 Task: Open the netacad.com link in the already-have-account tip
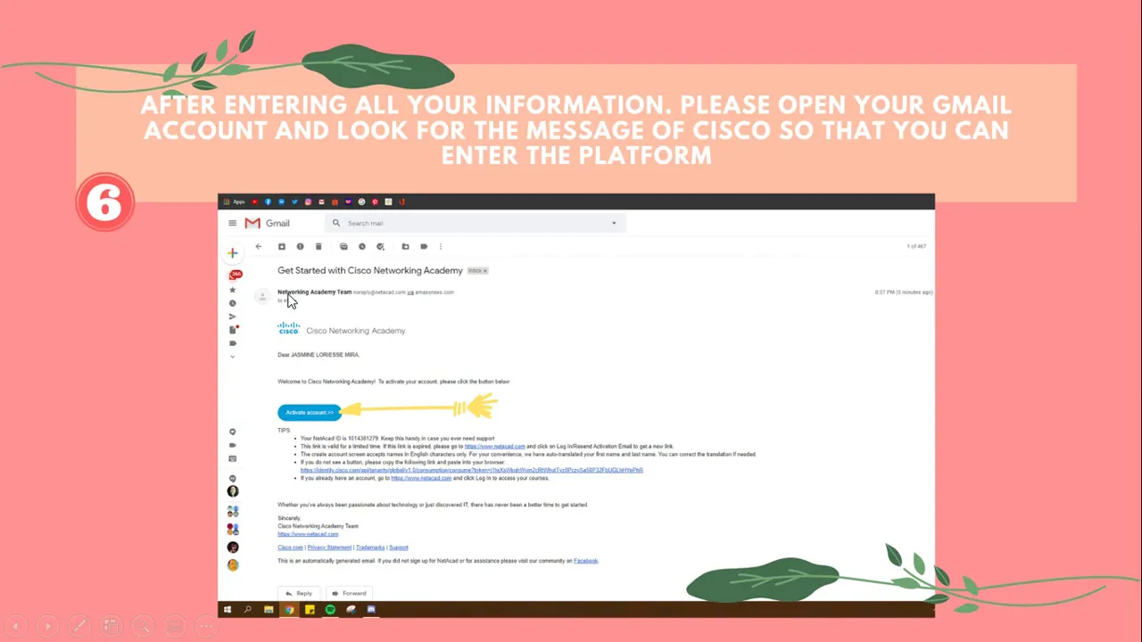pyautogui.click(x=421, y=478)
